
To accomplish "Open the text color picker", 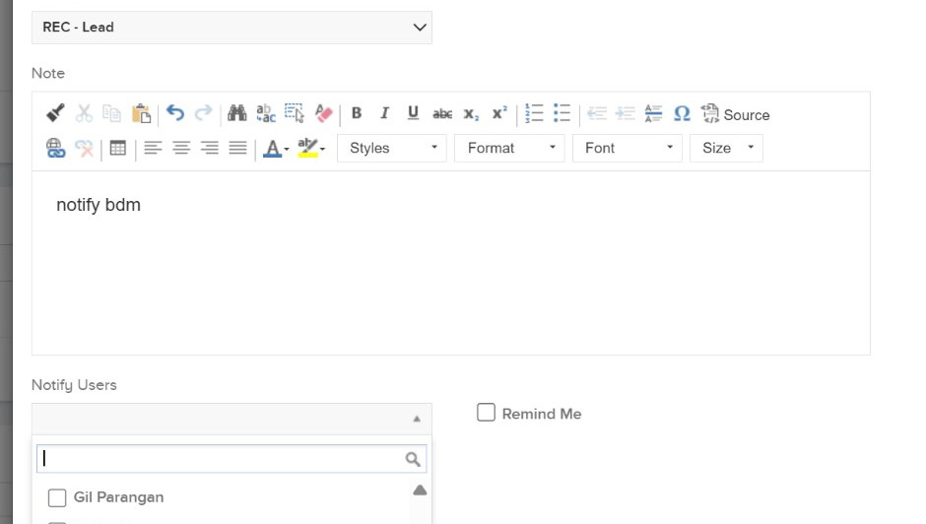I will (x=276, y=148).
